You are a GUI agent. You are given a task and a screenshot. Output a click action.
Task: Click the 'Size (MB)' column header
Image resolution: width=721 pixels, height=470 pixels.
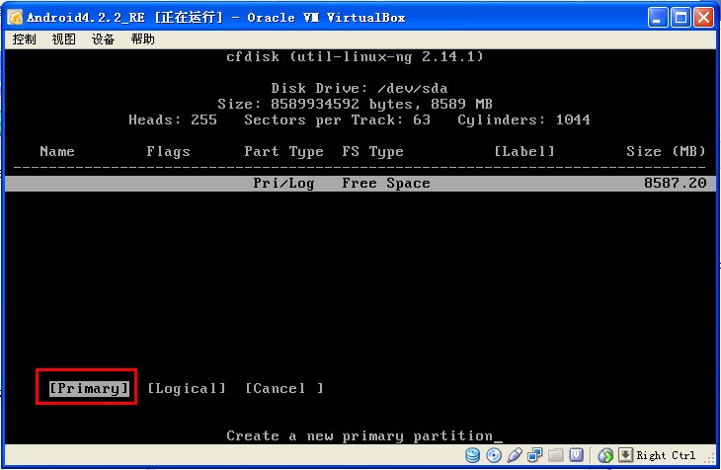click(x=666, y=151)
